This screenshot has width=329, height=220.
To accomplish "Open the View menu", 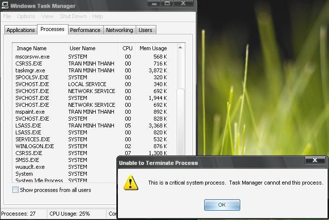I will [47, 16].
